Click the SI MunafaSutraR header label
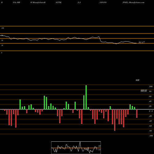The image size is (154, 154). pos(38,2)
